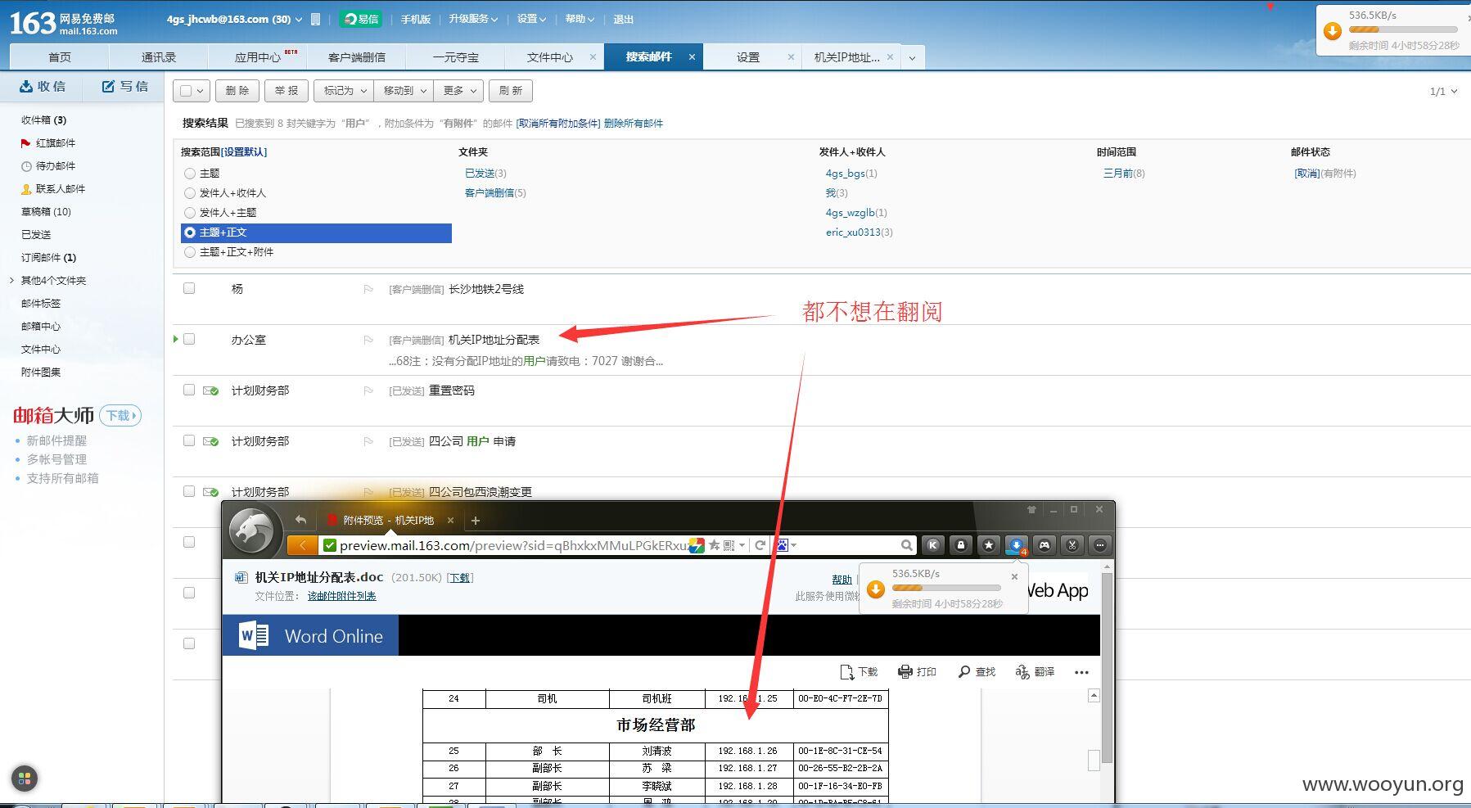
Task: Open new tab with plus icon
Action: 476,521
